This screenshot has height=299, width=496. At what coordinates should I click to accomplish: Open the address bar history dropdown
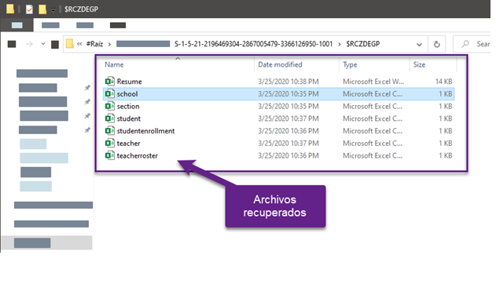coord(419,44)
